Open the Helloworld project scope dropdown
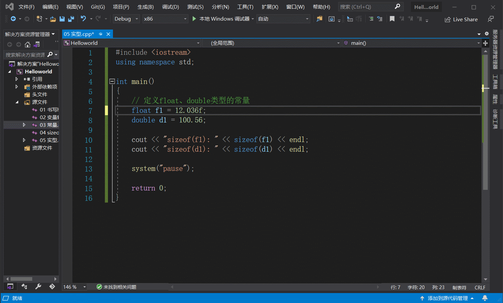Screen dimensions: 503x303 (x=132, y=43)
